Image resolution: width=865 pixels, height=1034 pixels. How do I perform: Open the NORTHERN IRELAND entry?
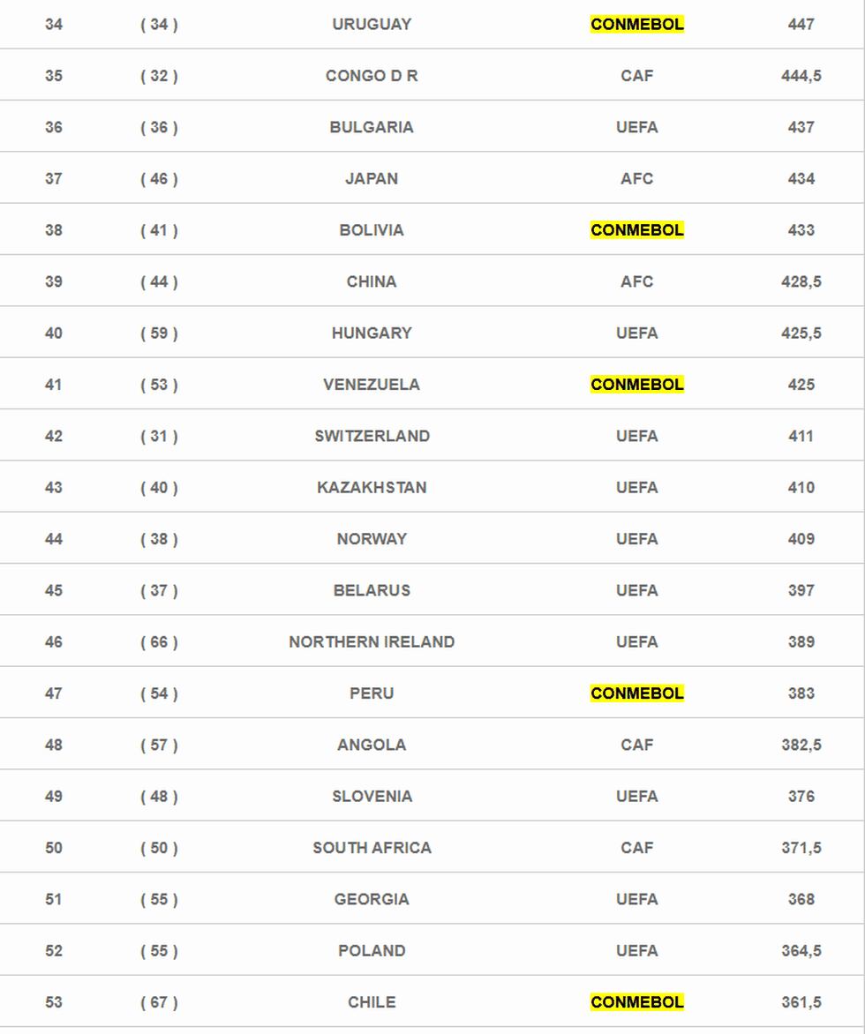[x=372, y=642]
